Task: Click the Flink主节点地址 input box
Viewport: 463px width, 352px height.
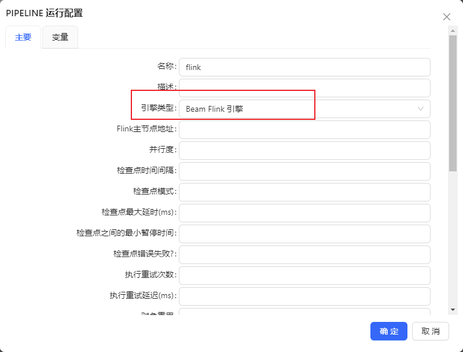Action: point(304,130)
